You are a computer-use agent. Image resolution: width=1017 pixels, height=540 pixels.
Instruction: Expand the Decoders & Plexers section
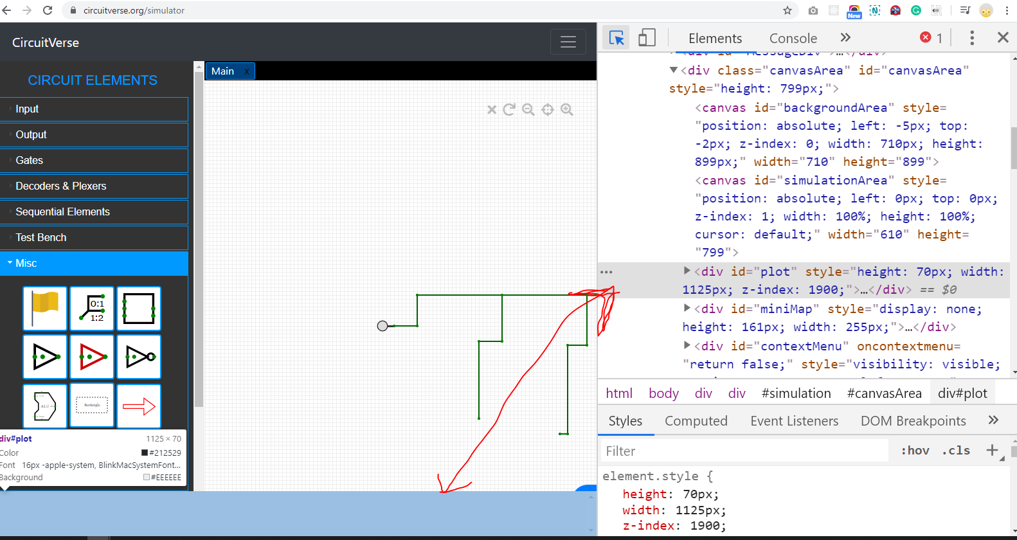(94, 186)
